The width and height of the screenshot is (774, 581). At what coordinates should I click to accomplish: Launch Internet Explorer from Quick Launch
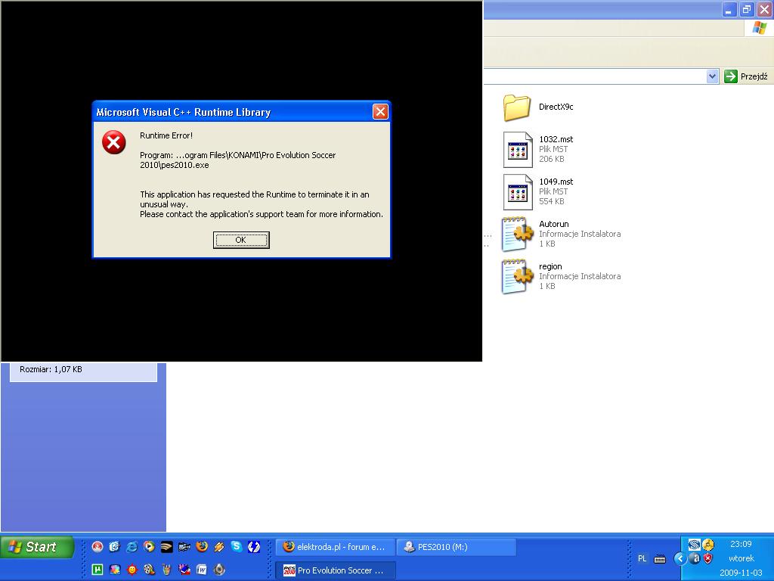132,546
